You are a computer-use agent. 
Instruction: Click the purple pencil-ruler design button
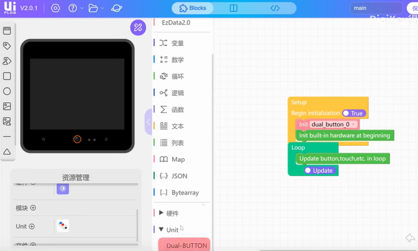(138, 28)
